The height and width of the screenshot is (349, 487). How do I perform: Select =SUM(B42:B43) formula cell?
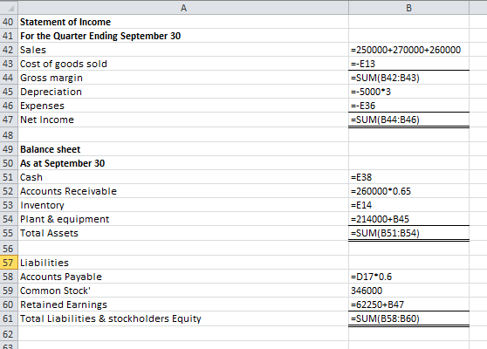(x=408, y=78)
